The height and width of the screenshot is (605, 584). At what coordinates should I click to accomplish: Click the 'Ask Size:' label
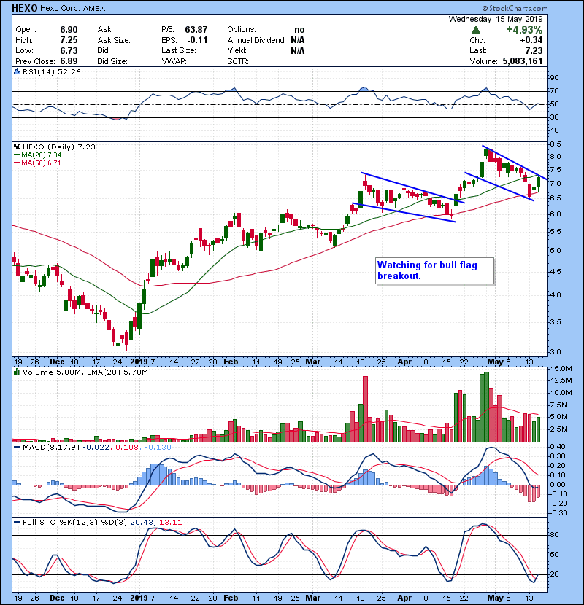click(x=114, y=40)
